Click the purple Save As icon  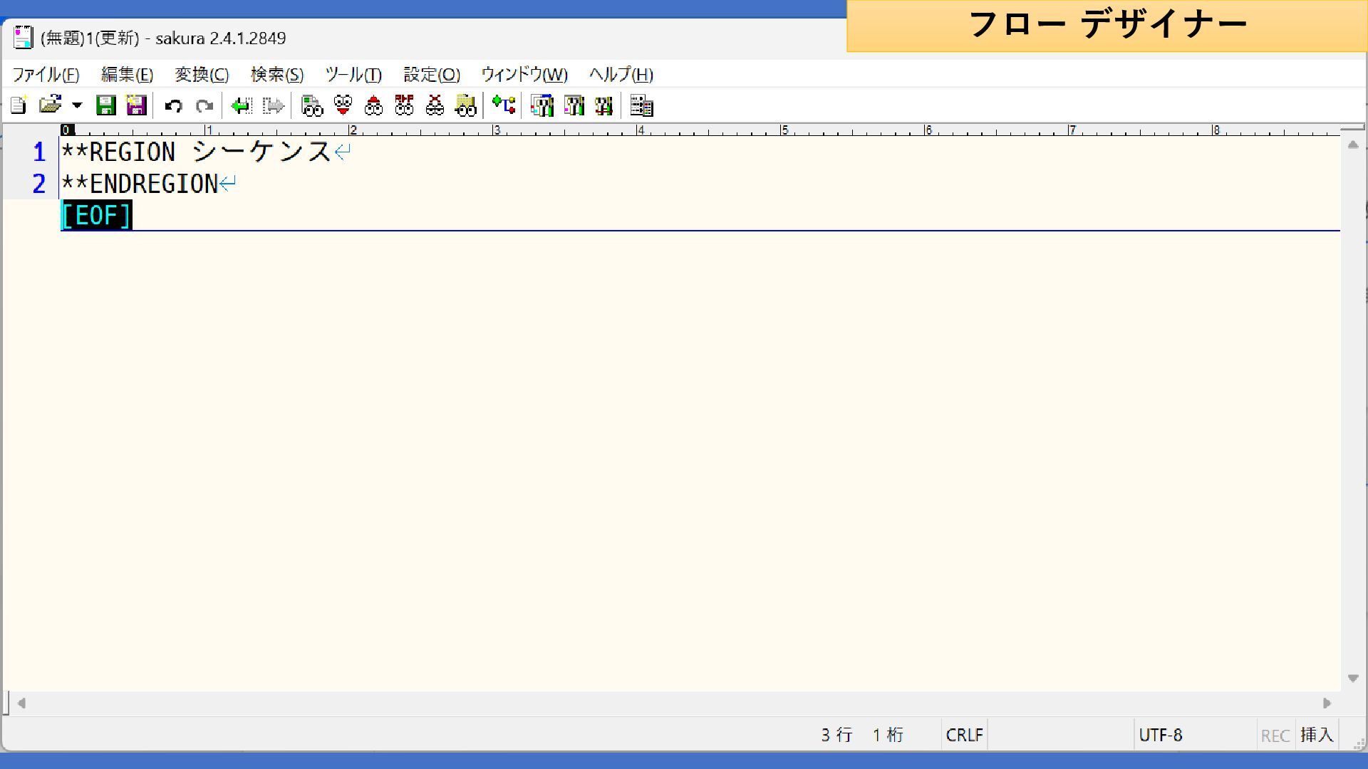136,106
